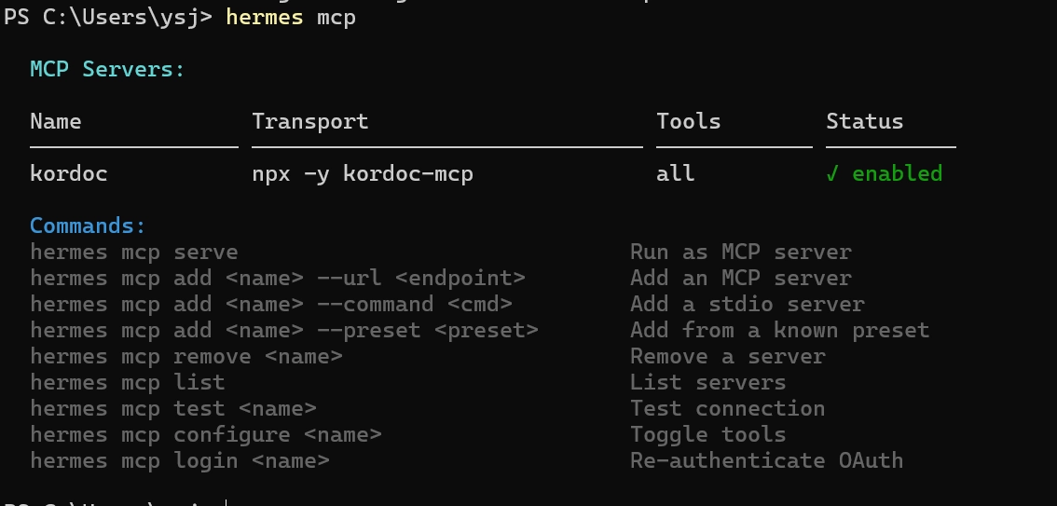Click the green enabled checkmark status
The image size is (1057, 506).
click(x=884, y=174)
